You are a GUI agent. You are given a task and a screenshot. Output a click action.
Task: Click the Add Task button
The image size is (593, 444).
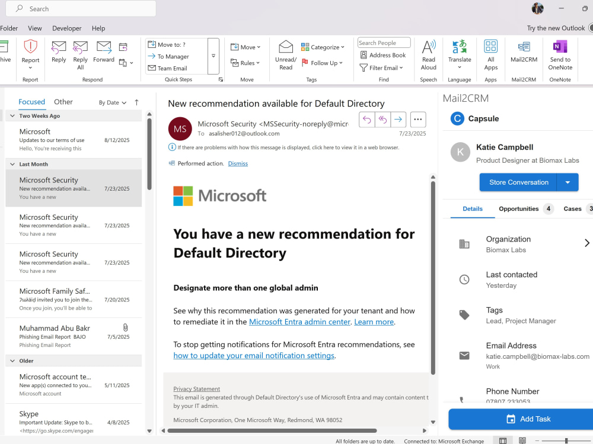(x=521, y=419)
